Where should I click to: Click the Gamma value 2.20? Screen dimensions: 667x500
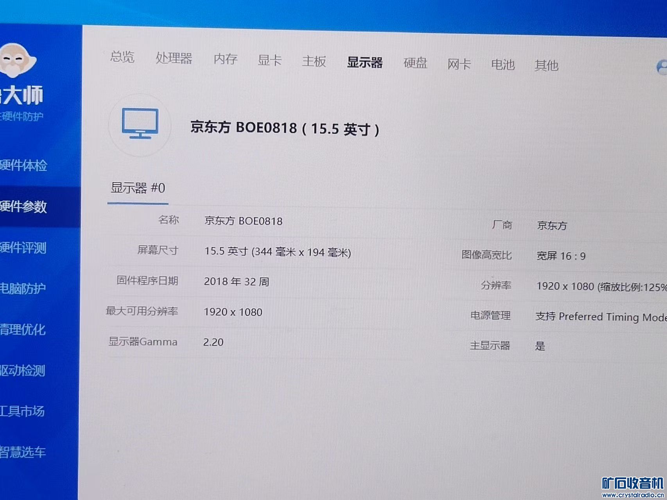pos(213,342)
